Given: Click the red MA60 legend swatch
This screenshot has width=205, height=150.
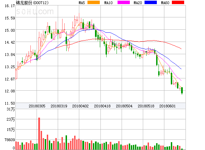Looking at the screenshot, I should coord(178,2).
